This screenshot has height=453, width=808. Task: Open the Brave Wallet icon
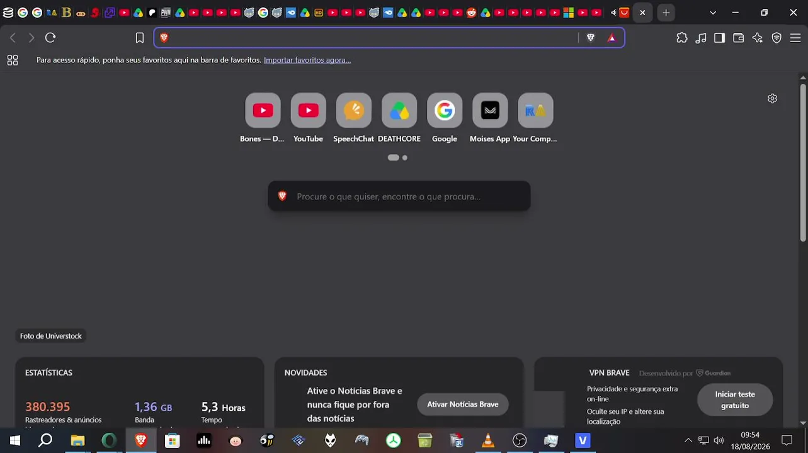coord(739,38)
